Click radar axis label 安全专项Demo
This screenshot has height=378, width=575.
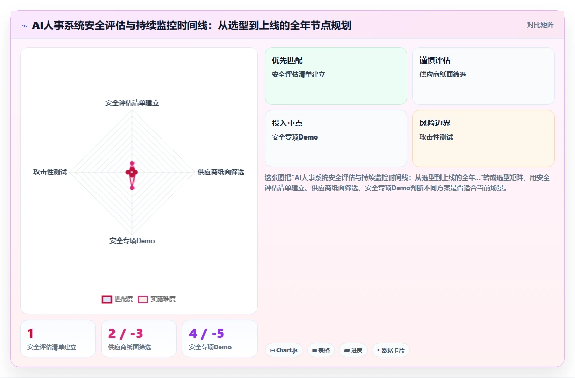(132, 241)
